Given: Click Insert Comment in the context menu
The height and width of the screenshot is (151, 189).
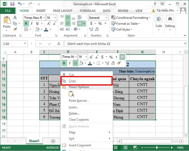Looking at the screenshot, I should (x=87, y=145).
